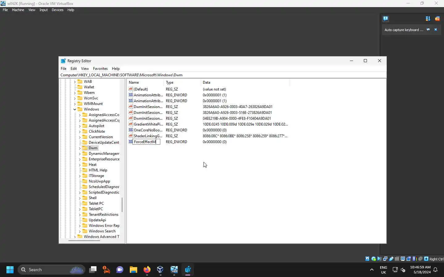Select the TenantRestrictions tree item
This screenshot has width=444, height=277.
click(x=103, y=215)
